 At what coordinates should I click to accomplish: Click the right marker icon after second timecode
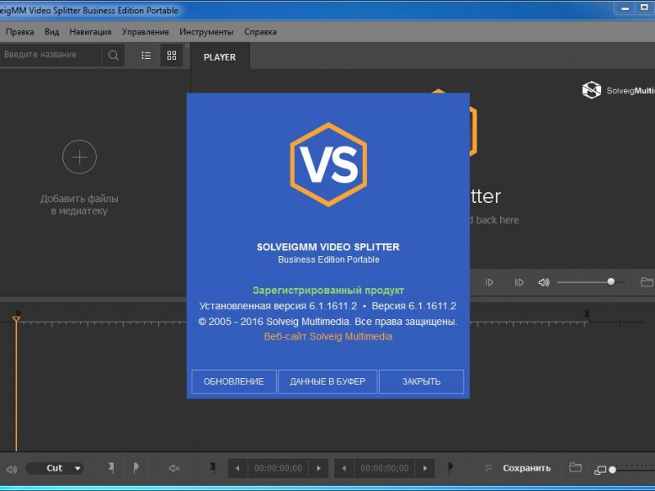449,468
